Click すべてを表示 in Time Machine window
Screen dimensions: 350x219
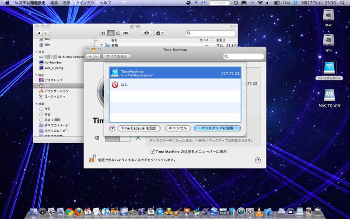click(x=117, y=57)
